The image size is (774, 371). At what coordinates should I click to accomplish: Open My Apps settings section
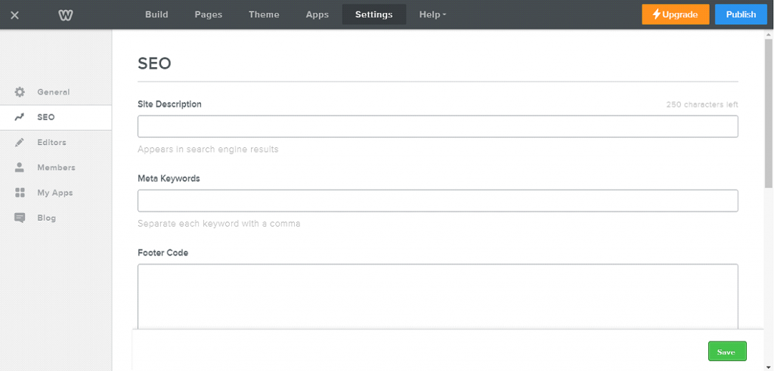pos(56,193)
